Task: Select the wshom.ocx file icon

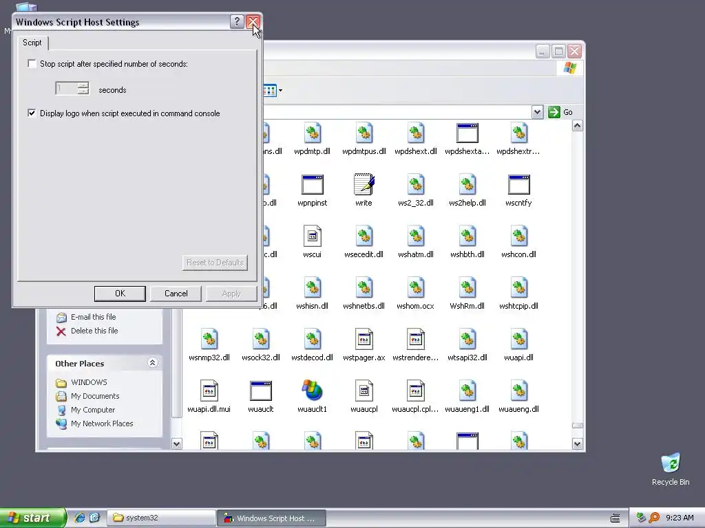Action: pos(415,288)
